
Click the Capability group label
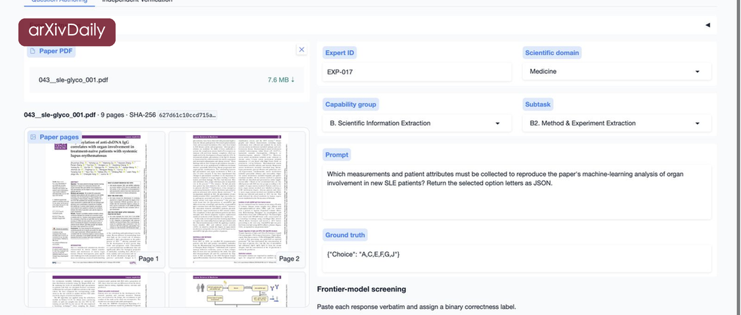pyautogui.click(x=351, y=104)
